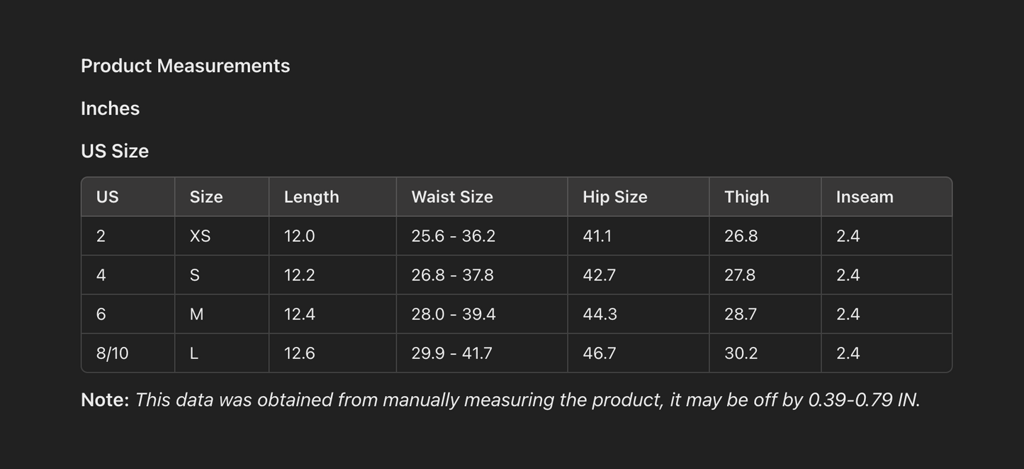The image size is (1024, 469).
Task: Select the Inseam column header
Action: click(864, 197)
